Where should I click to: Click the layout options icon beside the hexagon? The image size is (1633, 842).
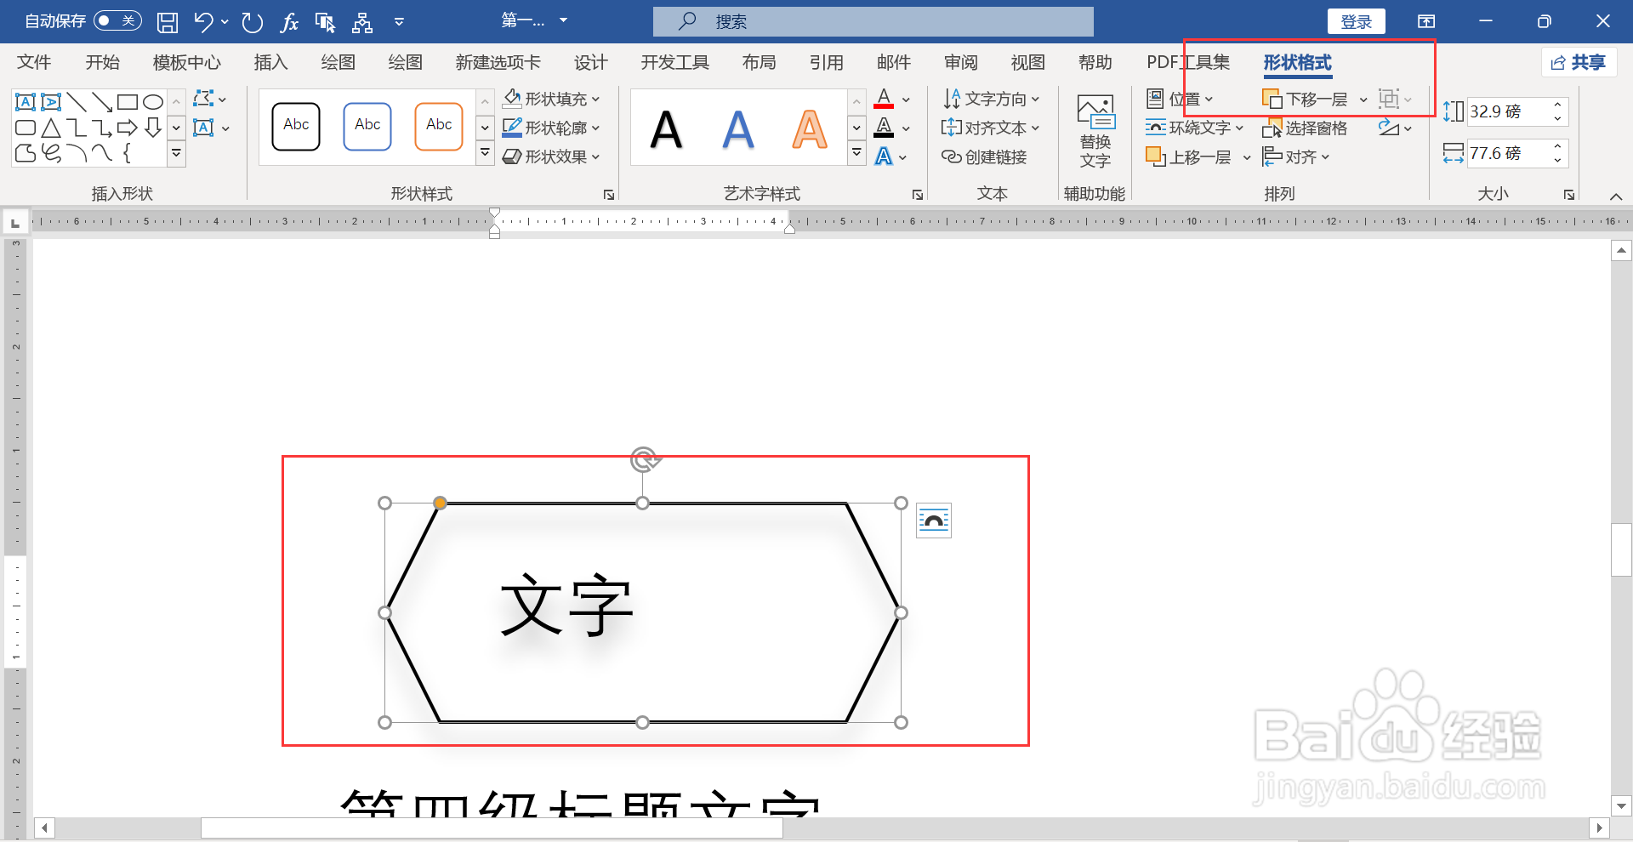(934, 521)
